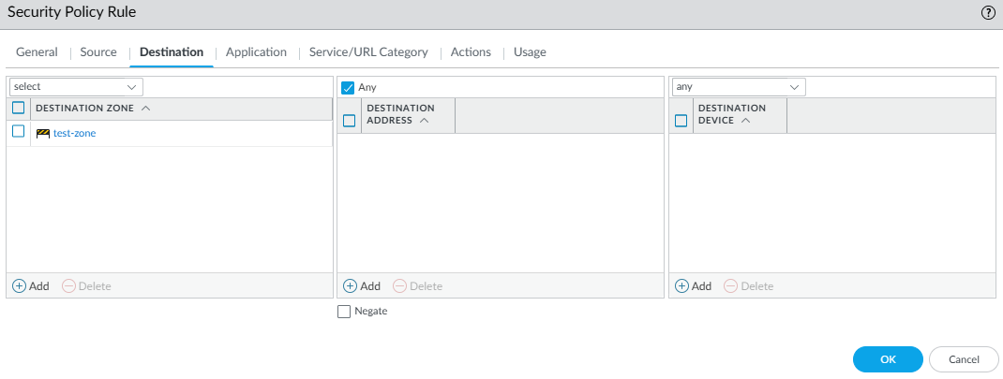Click Add icon under Destination Zone
1003x379 pixels.
pyautogui.click(x=19, y=285)
